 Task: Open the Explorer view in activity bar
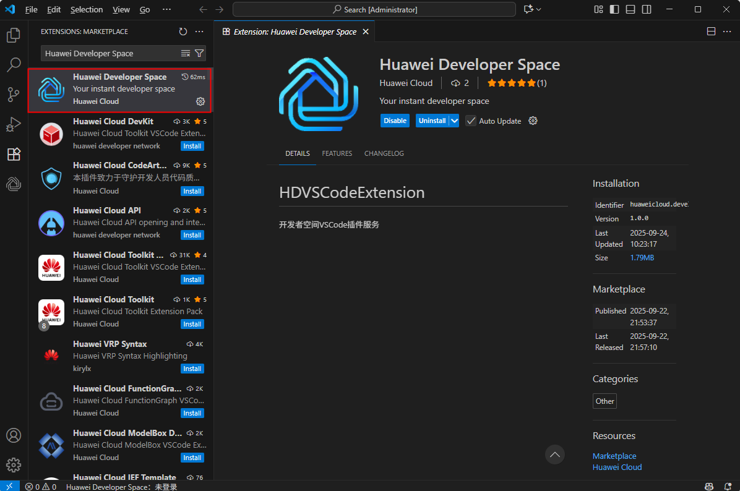[14, 35]
